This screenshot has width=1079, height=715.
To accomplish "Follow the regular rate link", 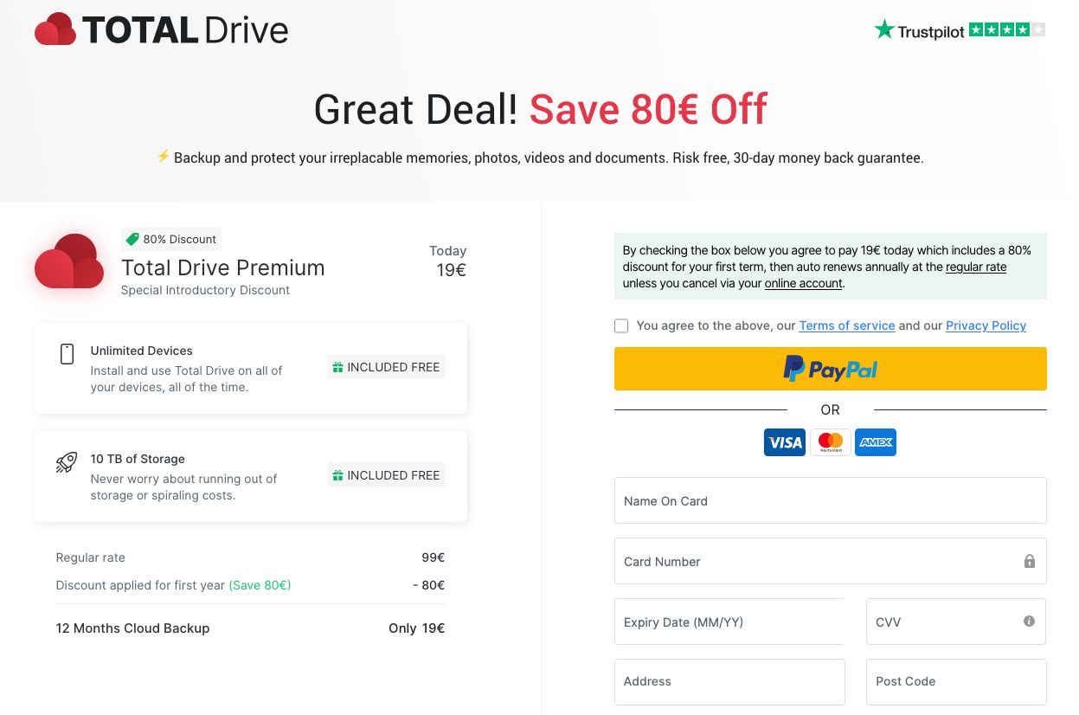I will [x=976, y=267].
